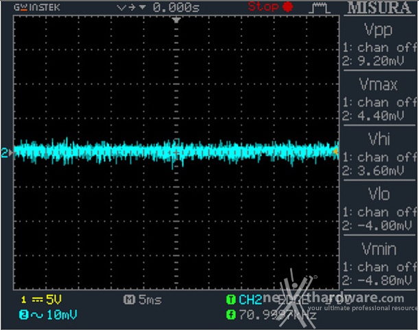Image resolution: width=419 pixels, height=330 pixels.
Task: Click the channel 2 ground level marker
Action: click(6, 153)
